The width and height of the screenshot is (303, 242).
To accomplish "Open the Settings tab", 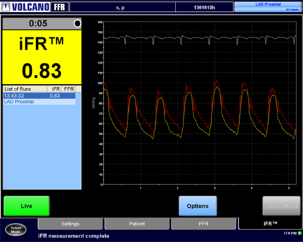I will click(x=70, y=224).
